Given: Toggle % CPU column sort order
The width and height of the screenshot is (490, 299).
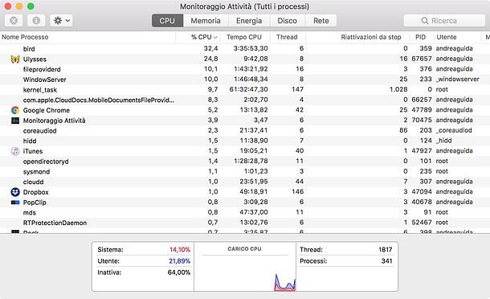Looking at the screenshot, I should [198, 37].
